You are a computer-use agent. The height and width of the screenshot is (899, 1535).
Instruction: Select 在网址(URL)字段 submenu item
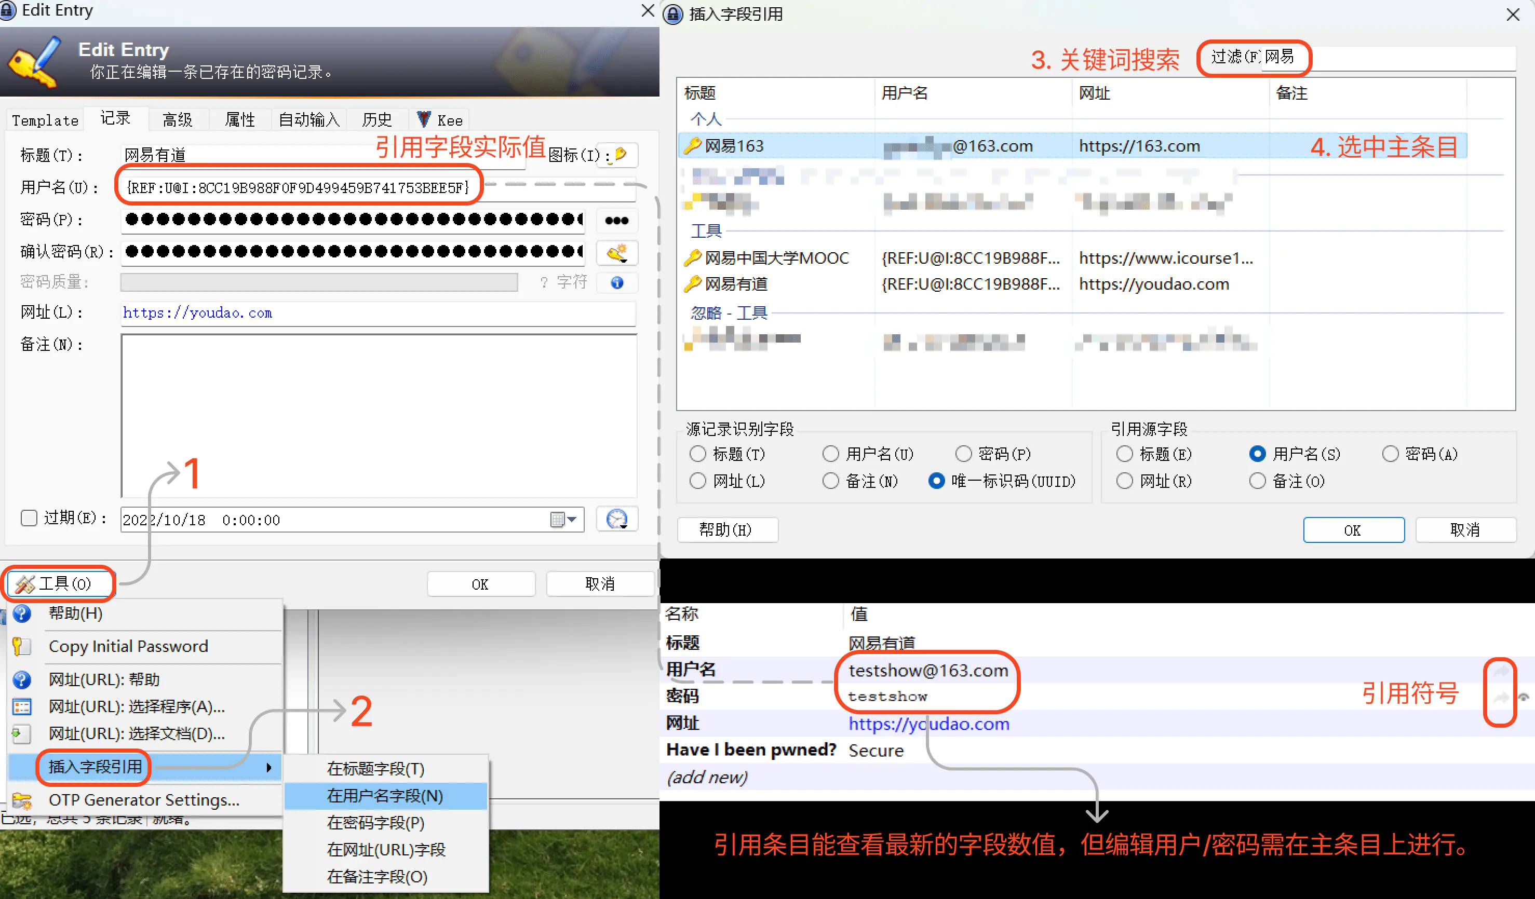386,850
